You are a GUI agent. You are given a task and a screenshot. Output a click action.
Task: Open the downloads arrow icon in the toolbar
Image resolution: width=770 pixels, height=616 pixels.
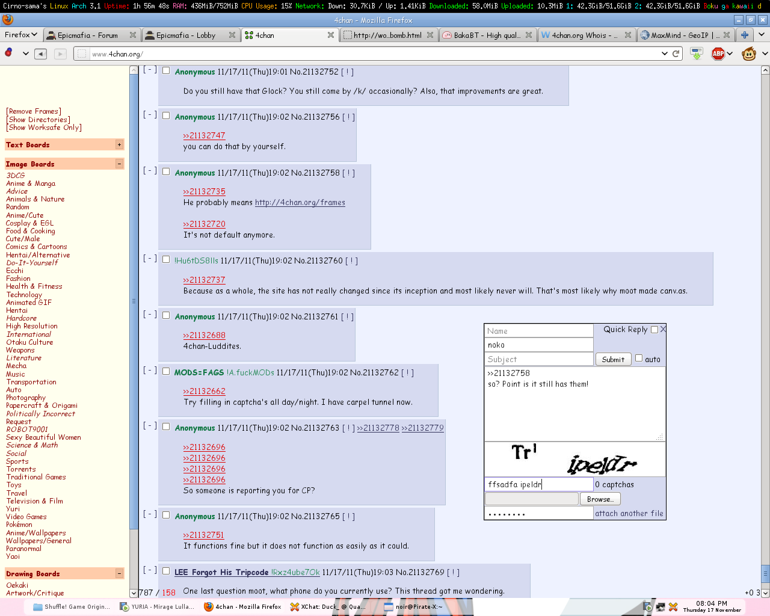697,54
